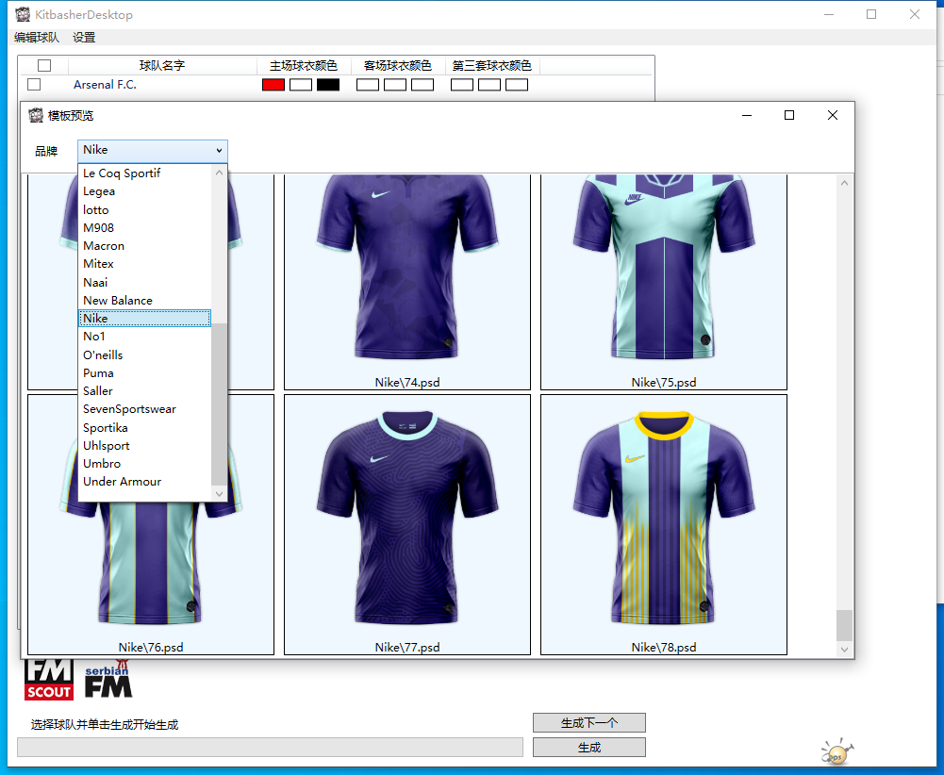Viewport: 944px width, 775px height.
Task: Select New Balance in the brand list
Action: point(117,301)
